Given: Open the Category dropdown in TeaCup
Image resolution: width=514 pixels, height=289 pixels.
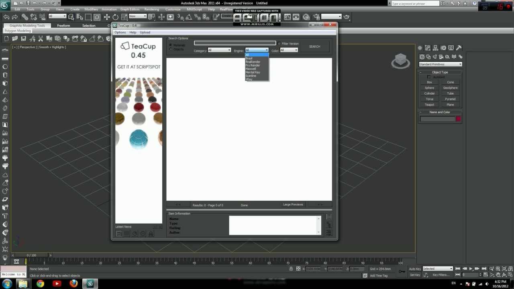Looking at the screenshot, I should click(x=219, y=50).
